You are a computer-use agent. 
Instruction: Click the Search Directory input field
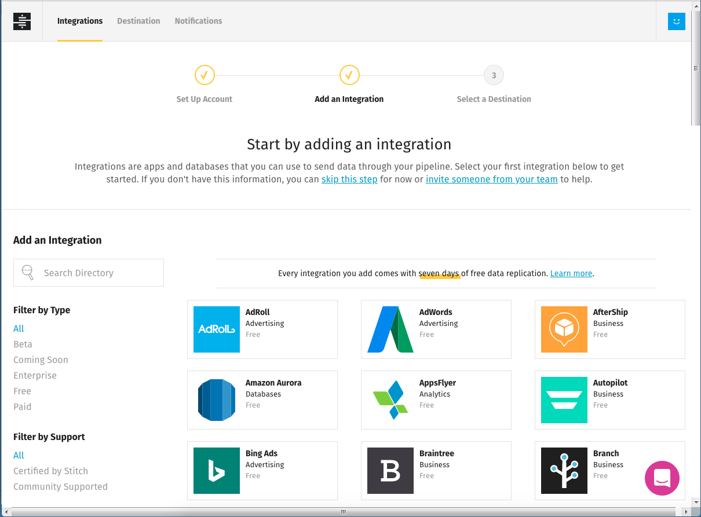(88, 272)
